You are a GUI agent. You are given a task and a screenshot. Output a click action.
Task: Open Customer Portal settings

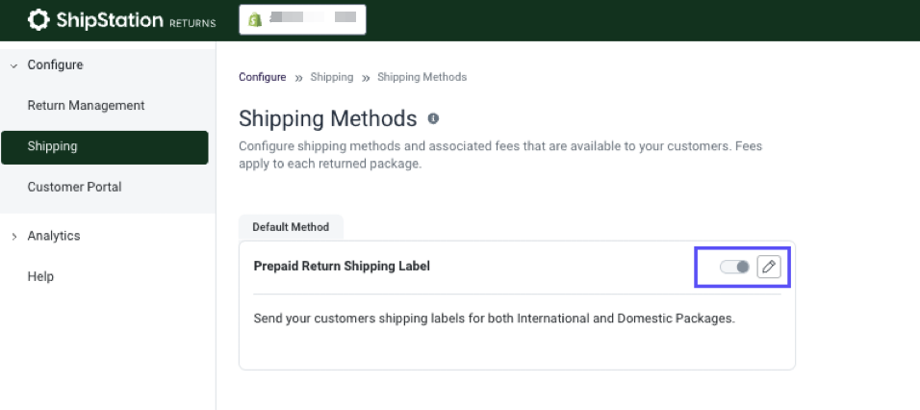tap(74, 187)
